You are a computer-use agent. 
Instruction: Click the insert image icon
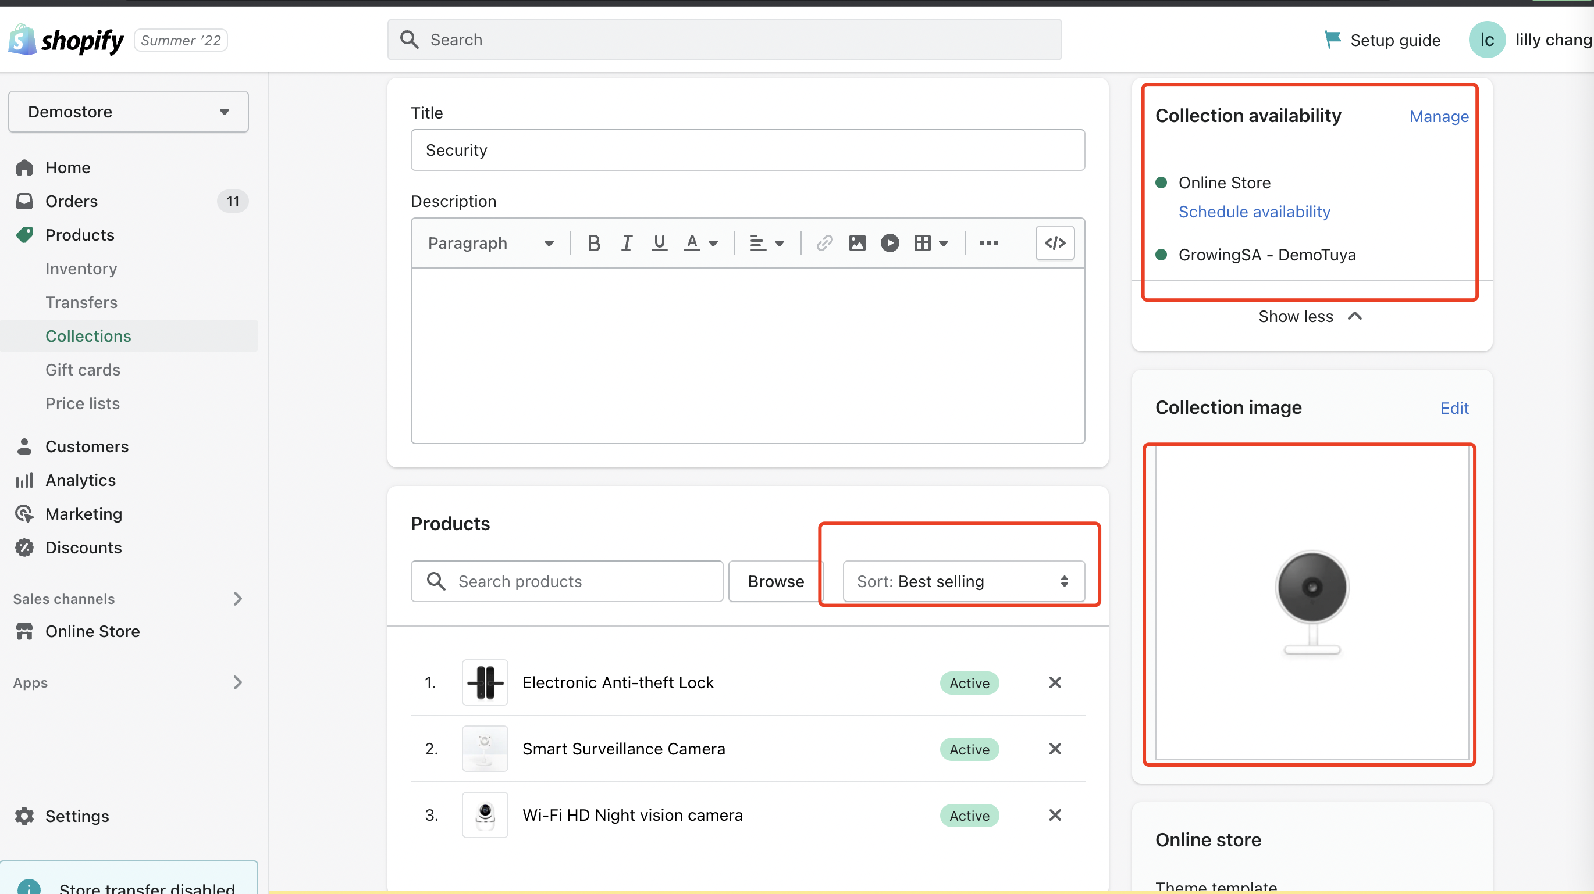(x=857, y=243)
